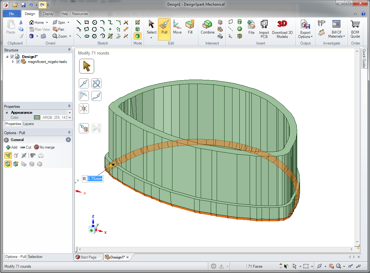
Task: Switch to the Display ribbon tab
Action: [48, 14]
